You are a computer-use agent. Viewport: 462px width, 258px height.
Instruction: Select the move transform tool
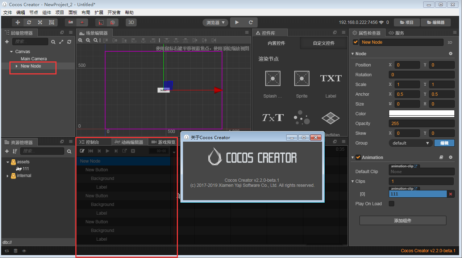click(x=18, y=22)
